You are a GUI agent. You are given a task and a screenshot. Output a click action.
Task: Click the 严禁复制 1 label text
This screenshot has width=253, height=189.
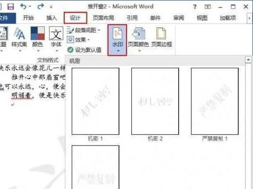(x=215, y=139)
